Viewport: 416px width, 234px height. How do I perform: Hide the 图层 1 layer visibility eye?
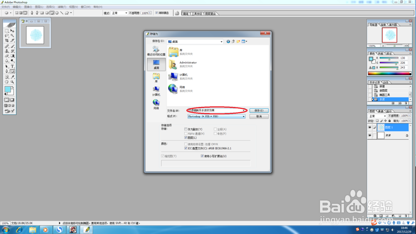click(369, 127)
